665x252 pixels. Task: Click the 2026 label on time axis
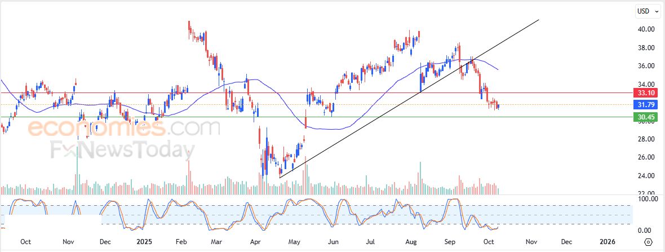[608, 242]
